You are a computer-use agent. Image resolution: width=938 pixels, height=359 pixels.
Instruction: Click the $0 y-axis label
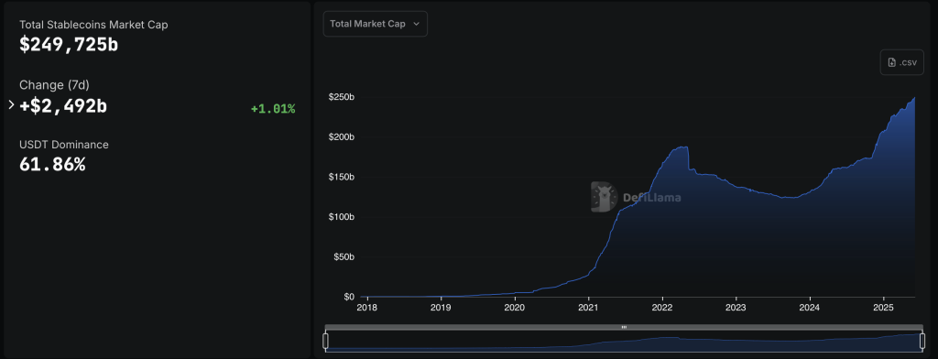tap(349, 297)
